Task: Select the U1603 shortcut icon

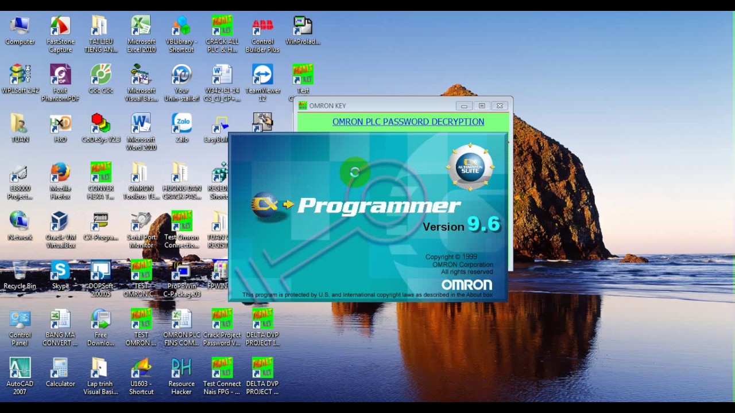Action: tap(141, 377)
